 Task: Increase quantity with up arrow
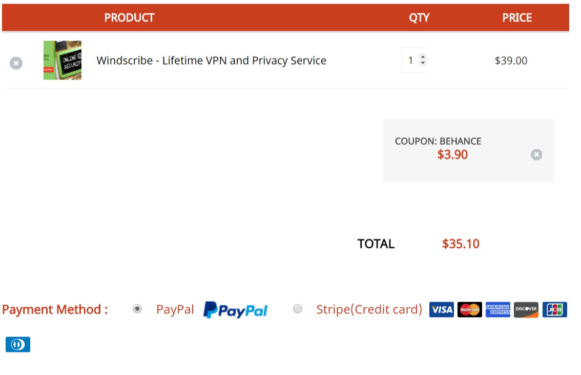click(423, 57)
